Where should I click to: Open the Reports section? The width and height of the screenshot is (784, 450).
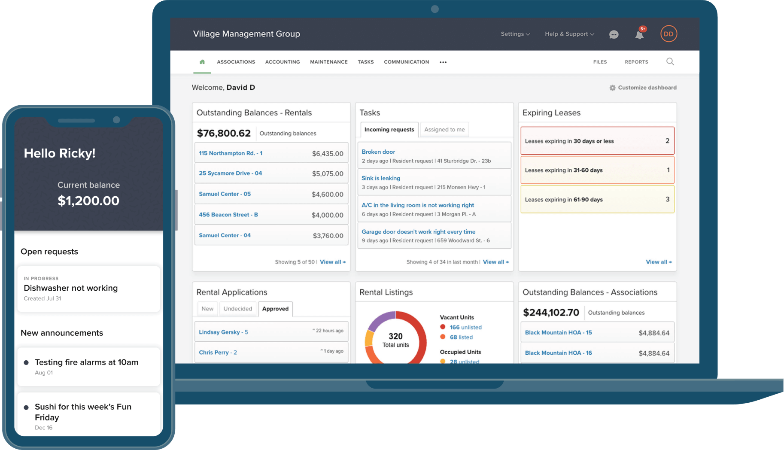point(636,62)
